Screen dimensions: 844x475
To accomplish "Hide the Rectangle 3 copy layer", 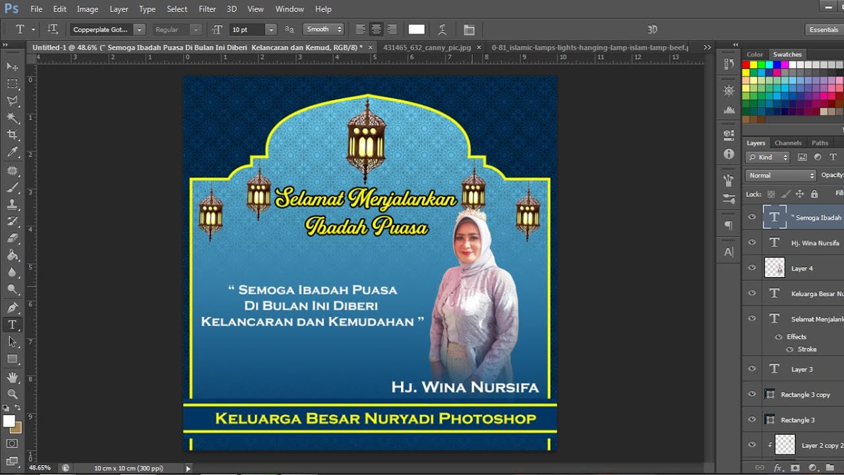I will click(752, 394).
